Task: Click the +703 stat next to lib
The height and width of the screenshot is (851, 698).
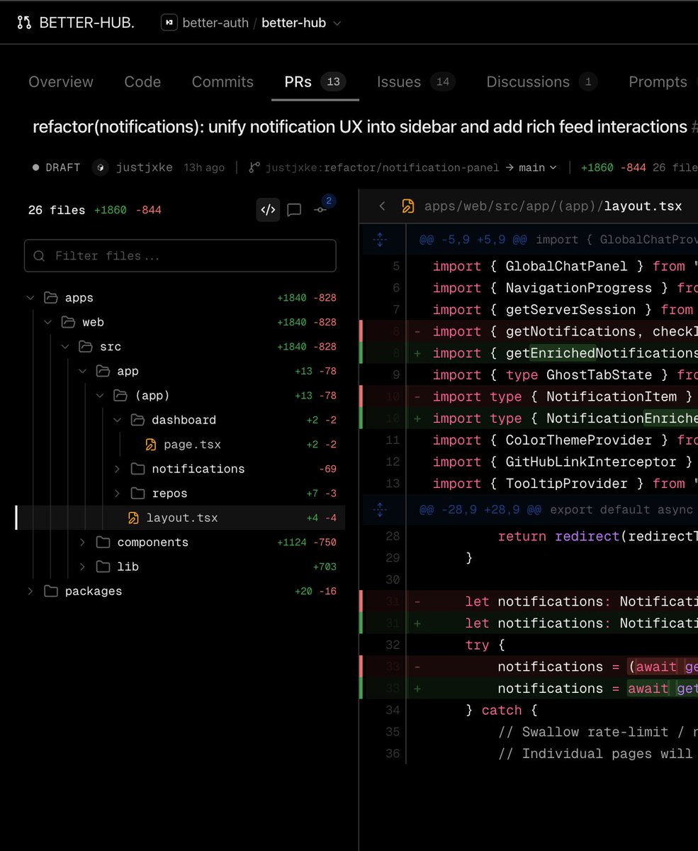Action: click(x=325, y=567)
